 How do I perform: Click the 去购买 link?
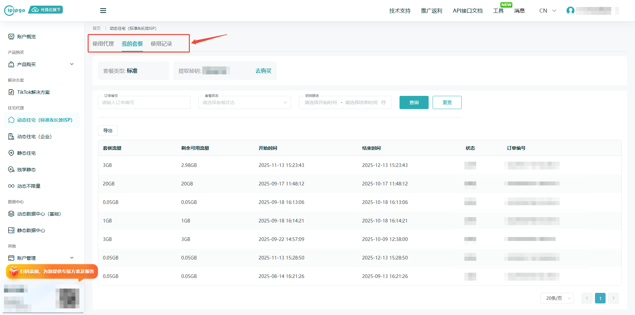point(263,71)
